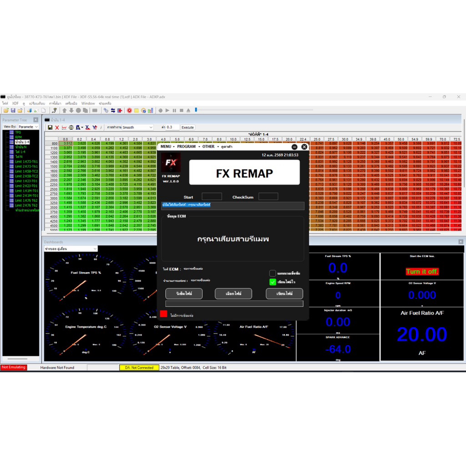
Task: Click the blue playback position slider handle
Action: (x=196, y=110)
